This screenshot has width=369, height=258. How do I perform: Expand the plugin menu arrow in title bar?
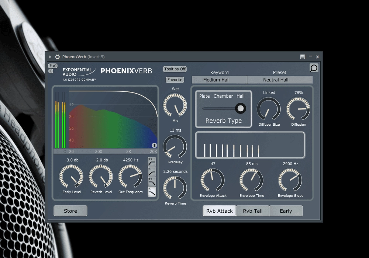pos(50,57)
